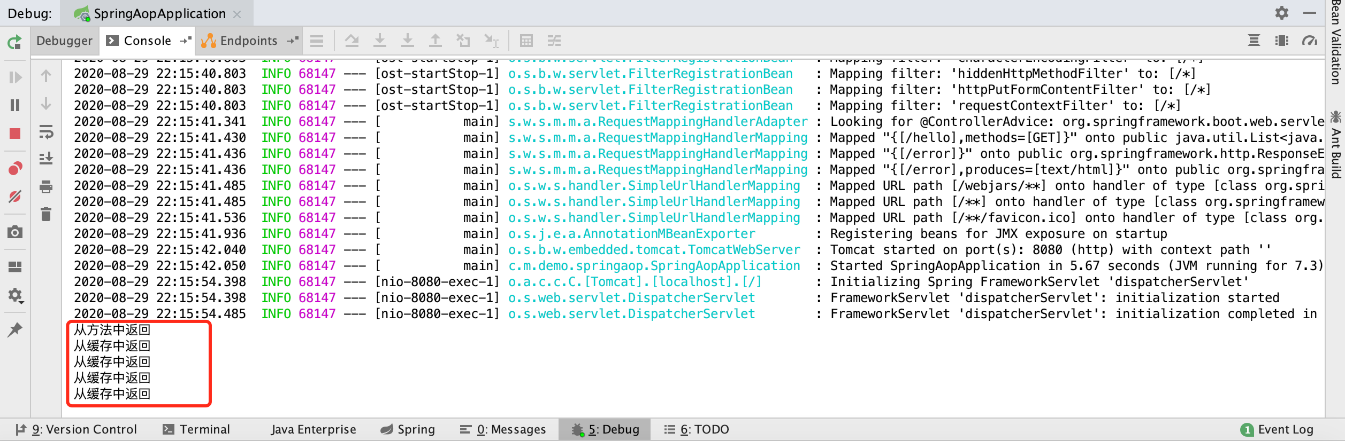The width and height of the screenshot is (1345, 441).
Task: Click the last '从缓存中返回' console line
Action: 112,394
